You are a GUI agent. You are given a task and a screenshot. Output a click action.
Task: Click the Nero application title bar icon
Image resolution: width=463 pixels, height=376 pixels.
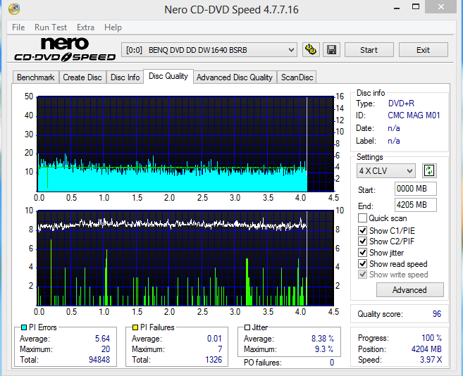coord(14,9)
